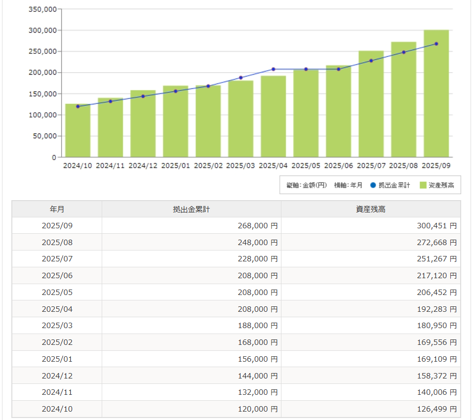
Task: Select the 2024/10 row date in table
Action: click(x=57, y=409)
